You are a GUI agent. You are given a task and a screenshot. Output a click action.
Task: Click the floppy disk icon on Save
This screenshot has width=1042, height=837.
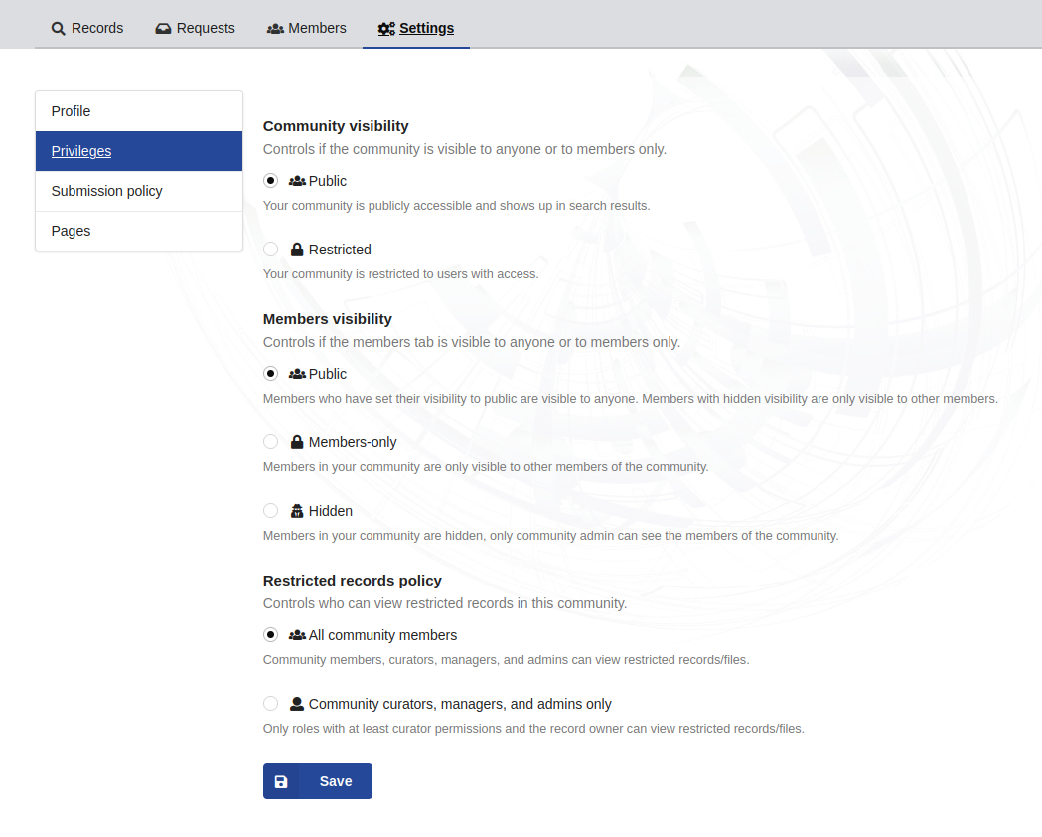(281, 781)
